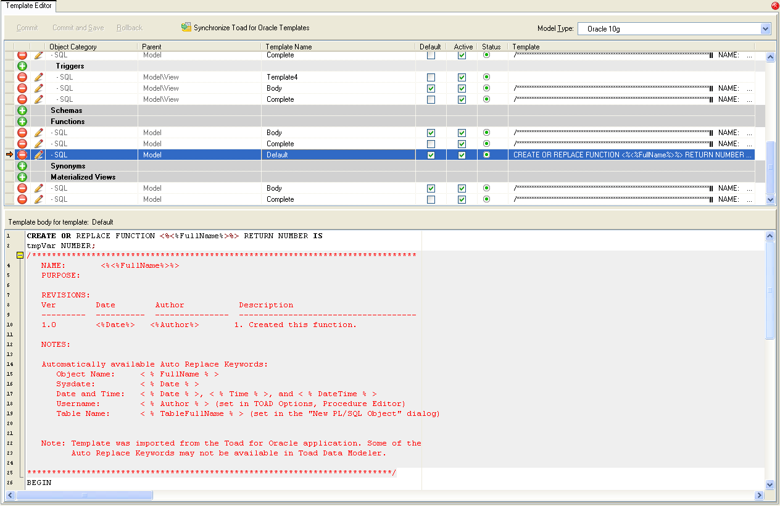Add a template to Materialized Views group
The image size is (780, 506).
click(x=22, y=177)
